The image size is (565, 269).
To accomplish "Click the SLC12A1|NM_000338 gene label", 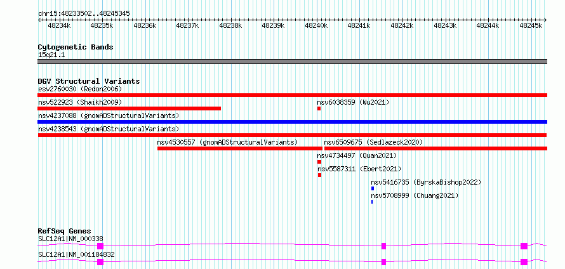I will (x=70, y=239).
